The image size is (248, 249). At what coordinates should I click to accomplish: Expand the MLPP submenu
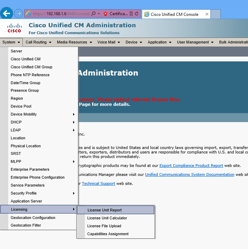[x=39, y=162]
